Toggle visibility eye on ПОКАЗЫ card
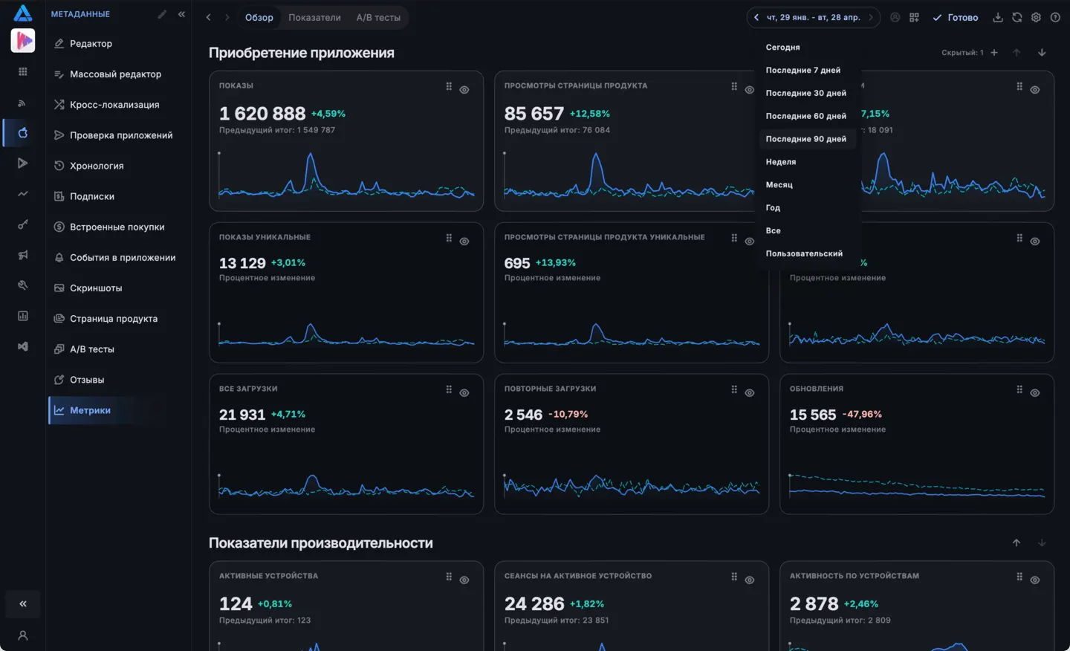The image size is (1070, 651). coord(464,90)
